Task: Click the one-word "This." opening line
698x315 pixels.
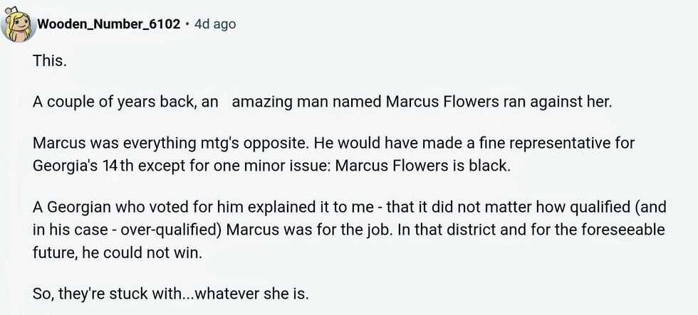Action: point(50,61)
